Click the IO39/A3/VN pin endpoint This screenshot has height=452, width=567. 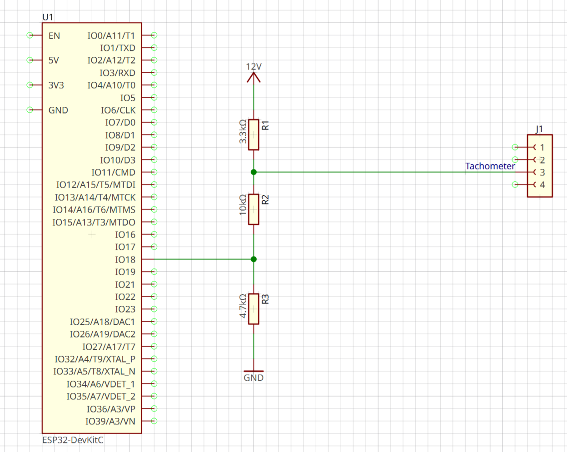tap(154, 421)
